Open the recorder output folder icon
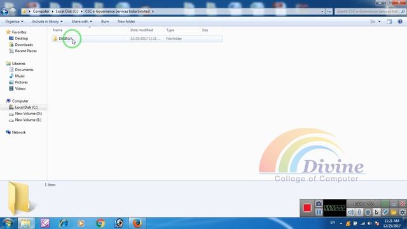The height and width of the screenshot is (229, 407). 394,212
